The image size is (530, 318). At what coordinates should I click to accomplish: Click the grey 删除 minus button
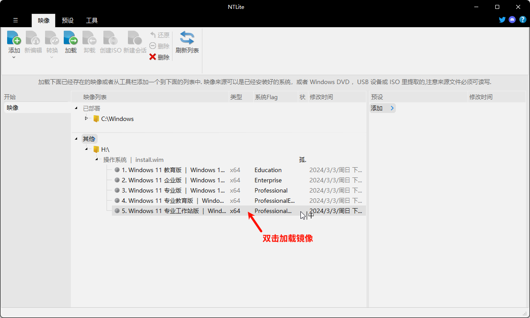point(160,46)
